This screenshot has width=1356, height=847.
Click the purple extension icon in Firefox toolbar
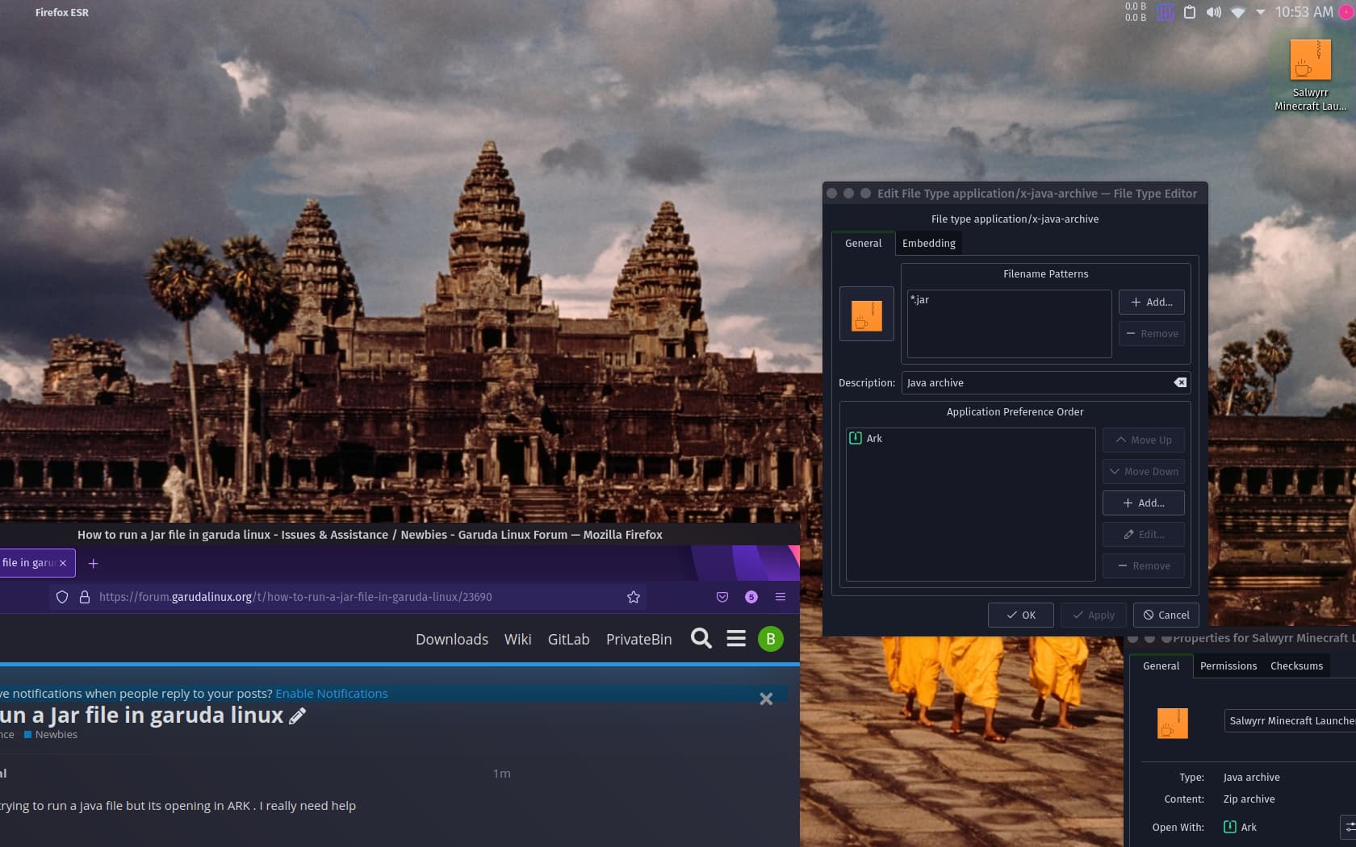[x=751, y=597]
